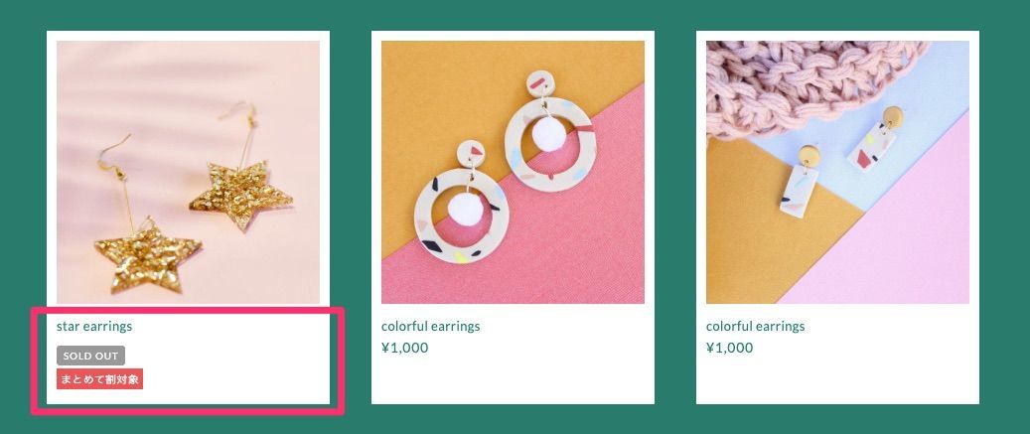Open the hoop colorful earrings photo
1030x434 pixels.
513,172
